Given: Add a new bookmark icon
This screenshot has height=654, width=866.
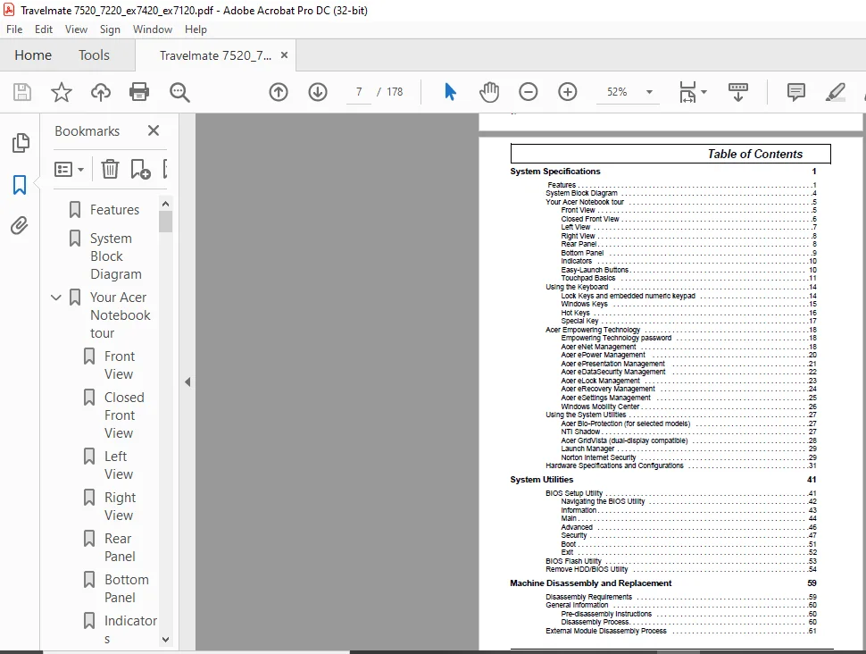Looking at the screenshot, I should (x=140, y=169).
